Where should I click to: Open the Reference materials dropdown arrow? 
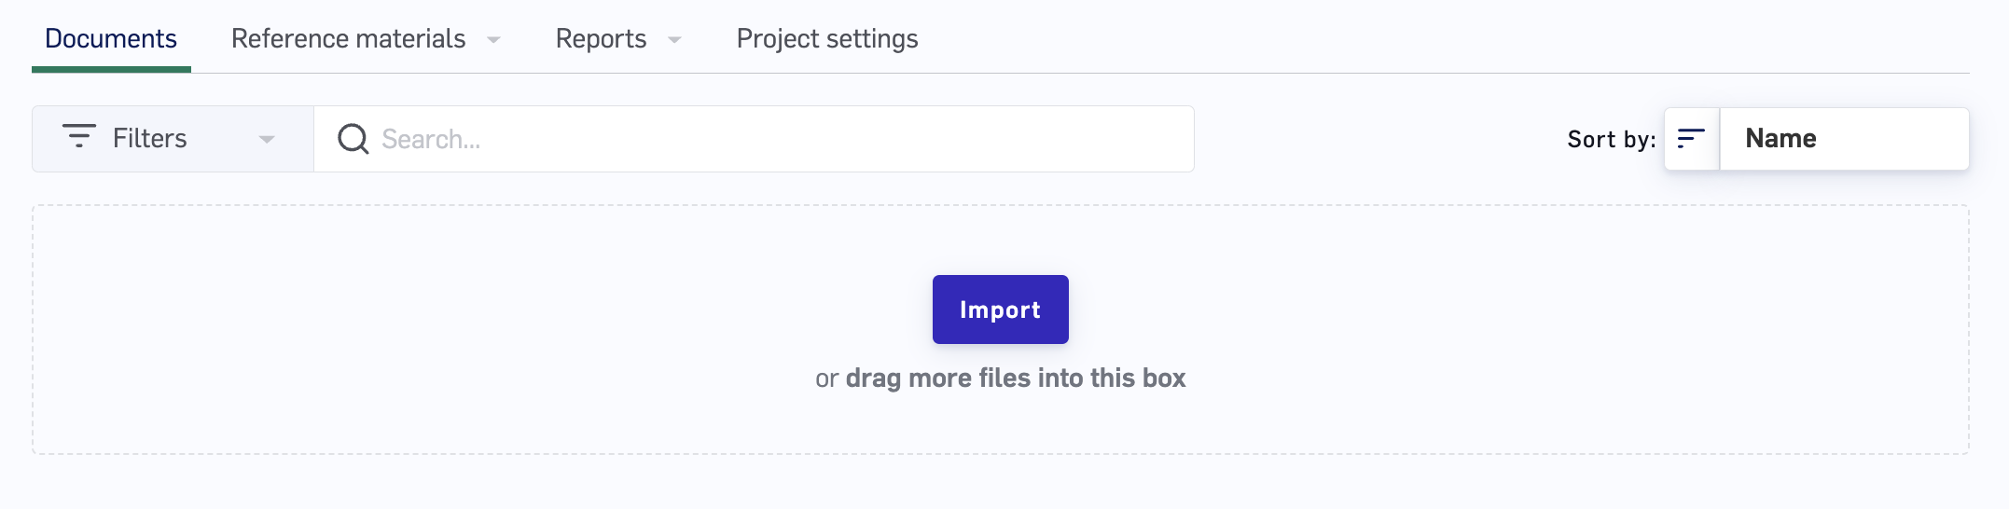[493, 40]
